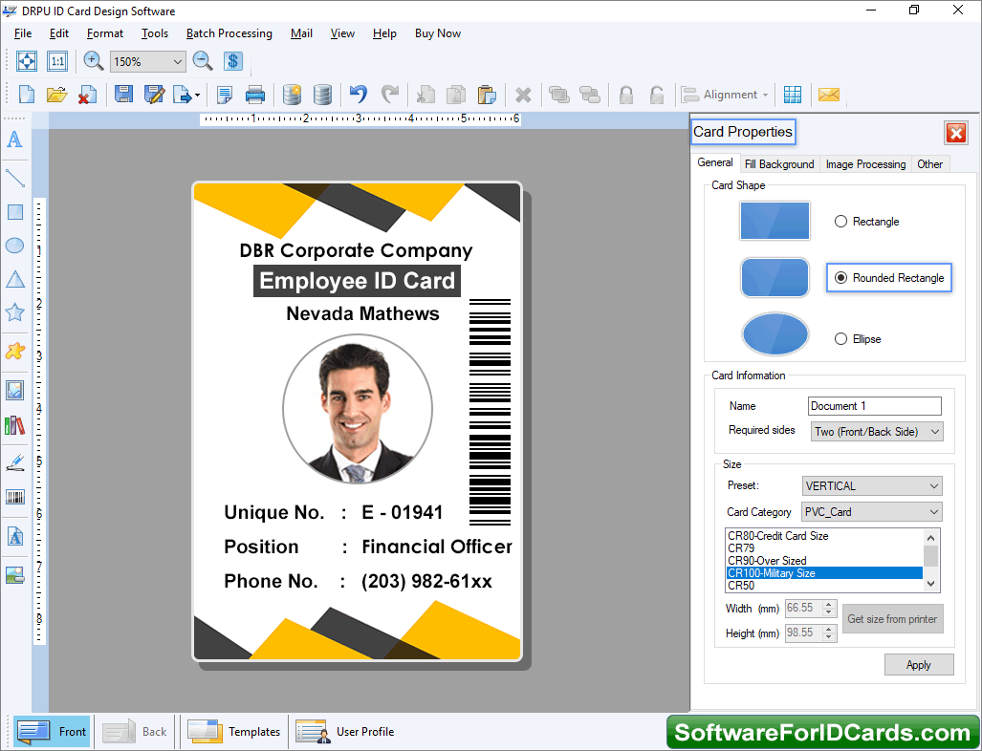Select the Barcode tool in sidebar
Screen dimensions: 982x751
click(15, 497)
